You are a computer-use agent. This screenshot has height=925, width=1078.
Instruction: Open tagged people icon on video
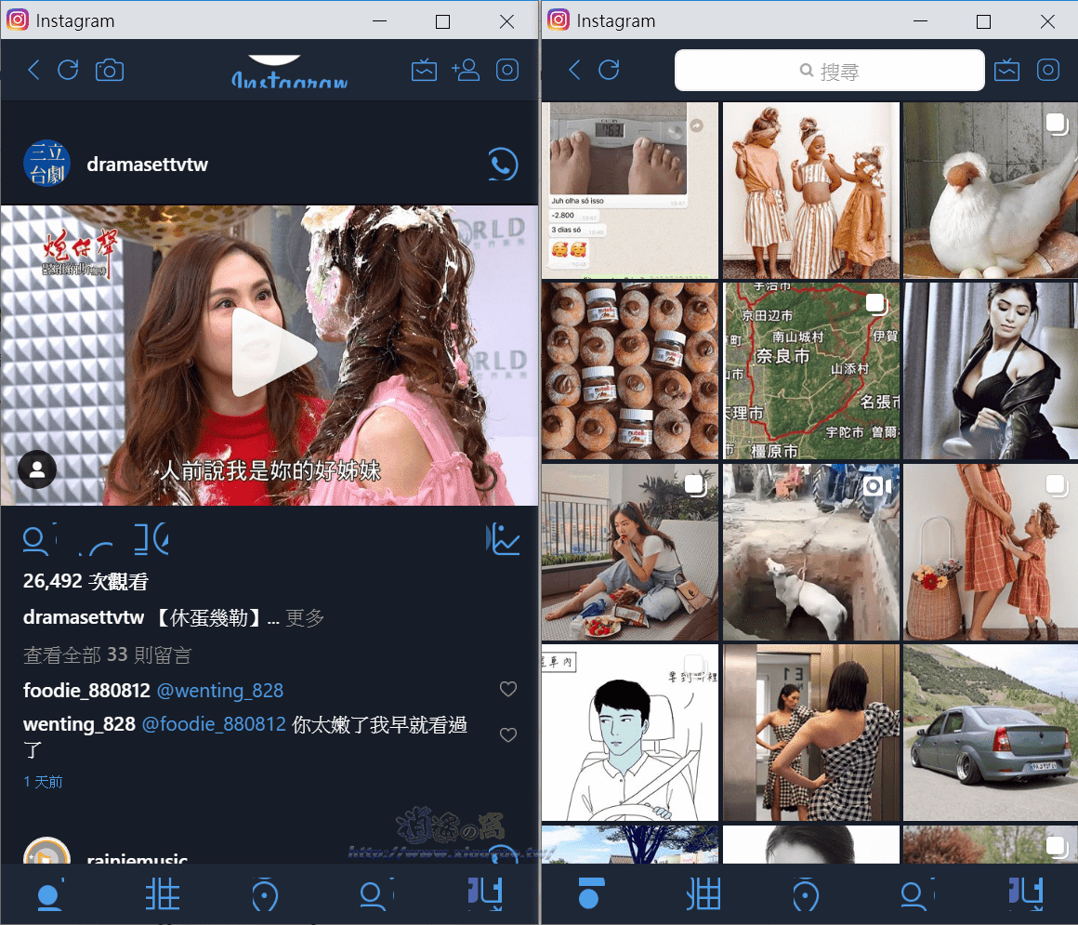click(37, 469)
